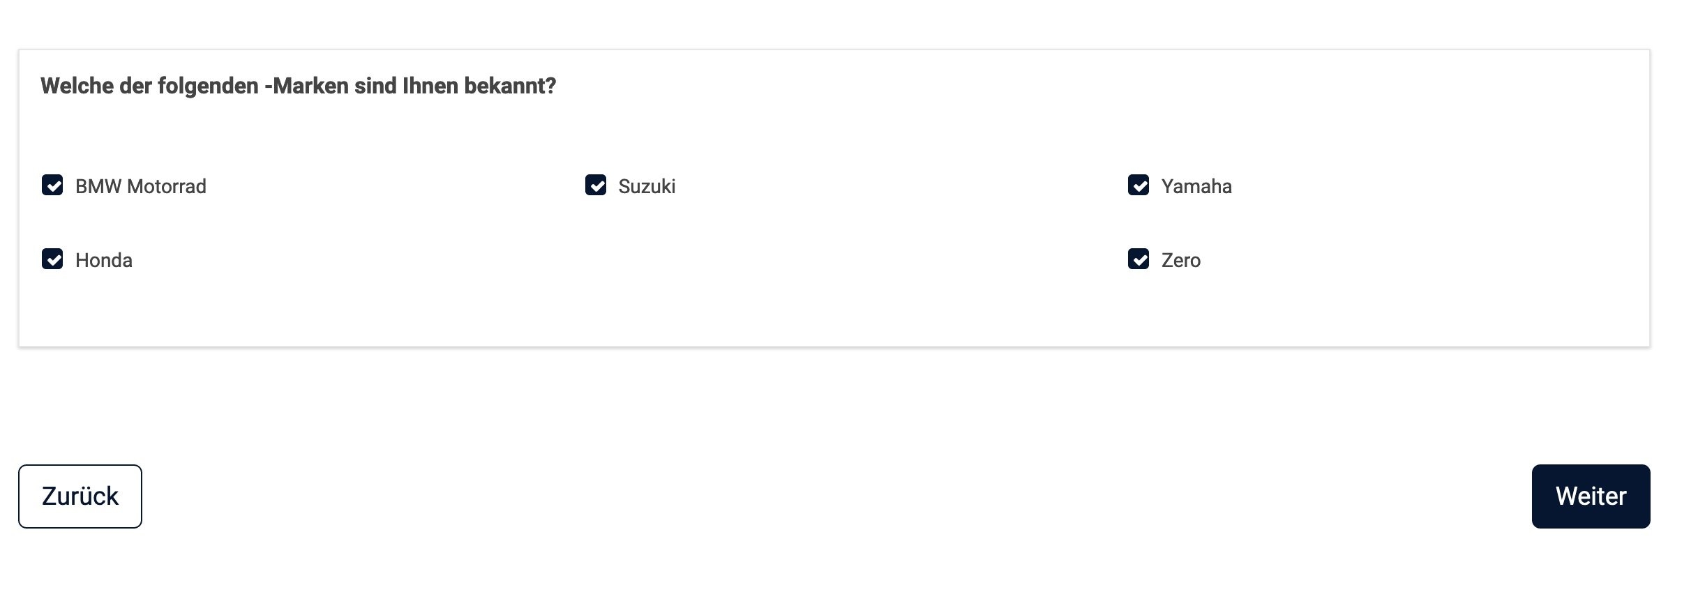Click the "Honda" brand label
The height and width of the screenshot is (615, 1698).
pyautogui.click(x=104, y=261)
